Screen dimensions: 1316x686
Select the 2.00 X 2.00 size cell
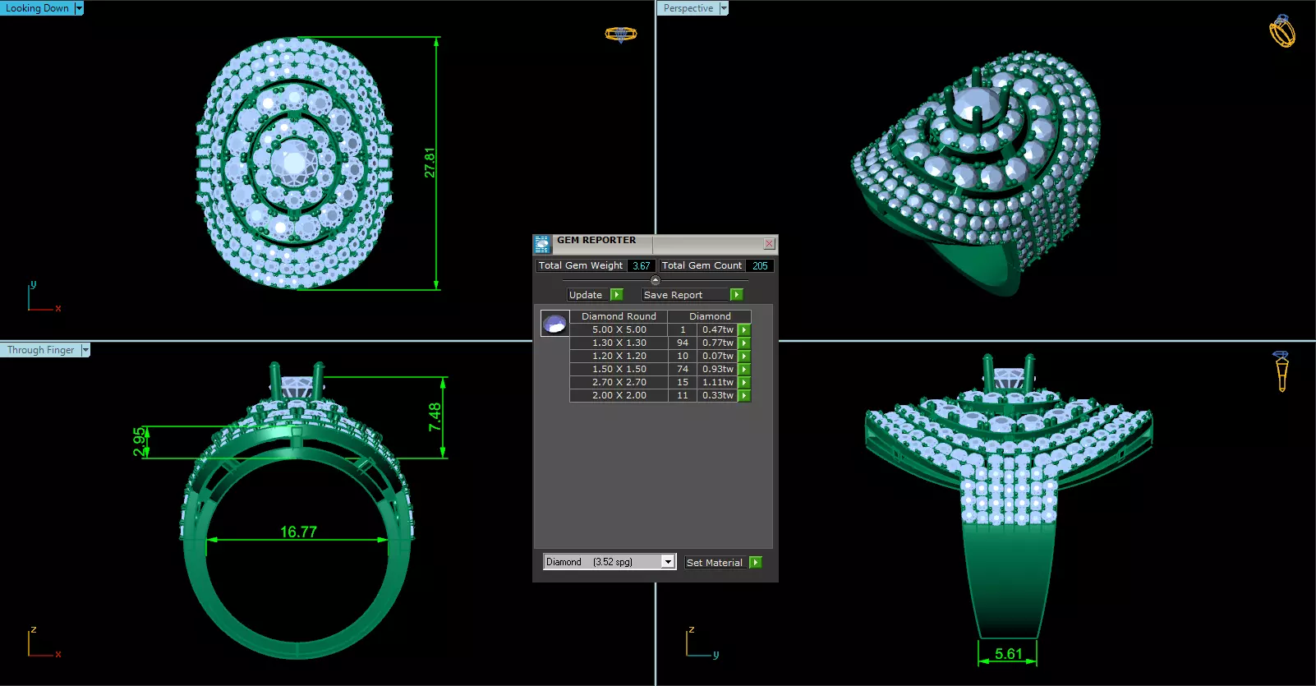click(619, 396)
